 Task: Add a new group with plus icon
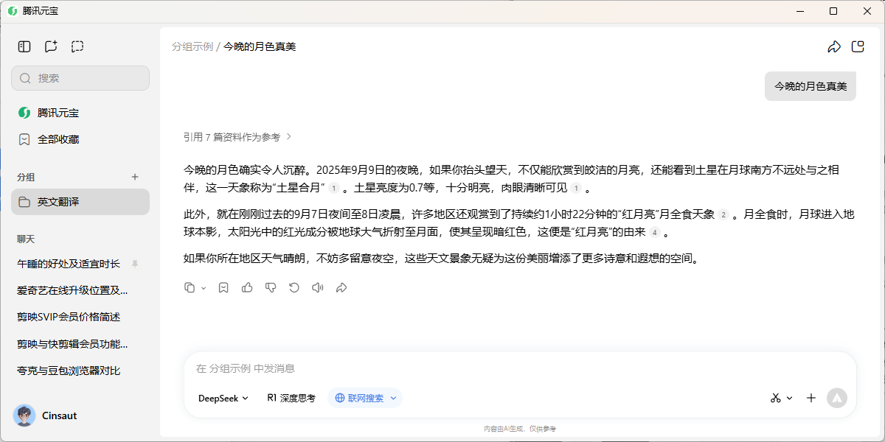(135, 177)
